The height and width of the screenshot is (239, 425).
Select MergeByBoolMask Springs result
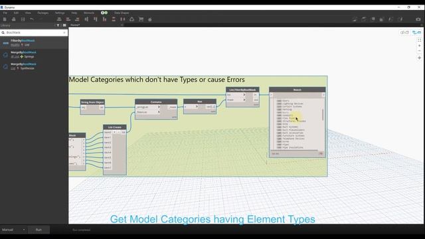[34, 54]
